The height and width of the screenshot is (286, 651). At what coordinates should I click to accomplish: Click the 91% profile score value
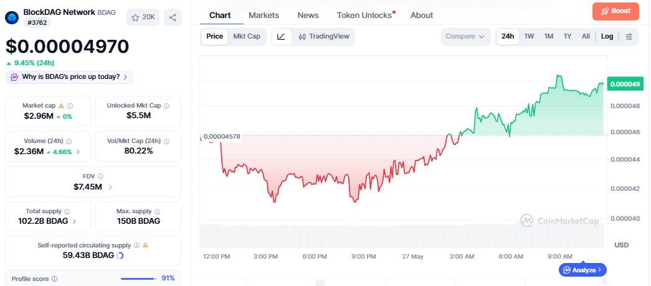pos(168,278)
